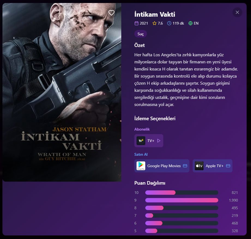Click the Abonelik section label
The height and width of the screenshot is (239, 251).
click(x=142, y=129)
